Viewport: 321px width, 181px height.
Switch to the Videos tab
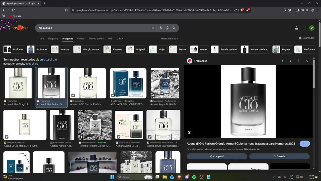pos(81,38)
